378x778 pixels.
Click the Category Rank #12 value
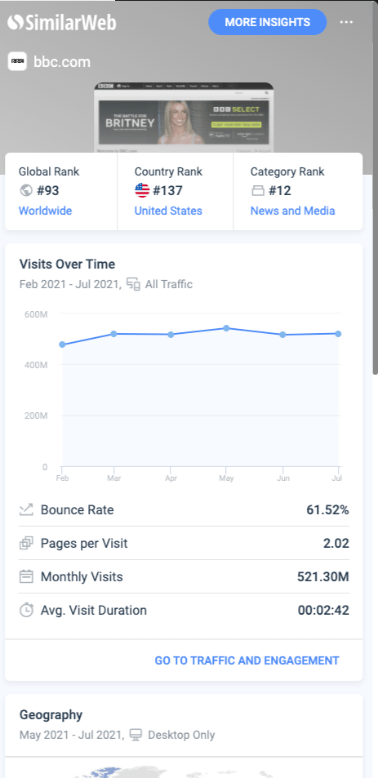click(x=280, y=190)
